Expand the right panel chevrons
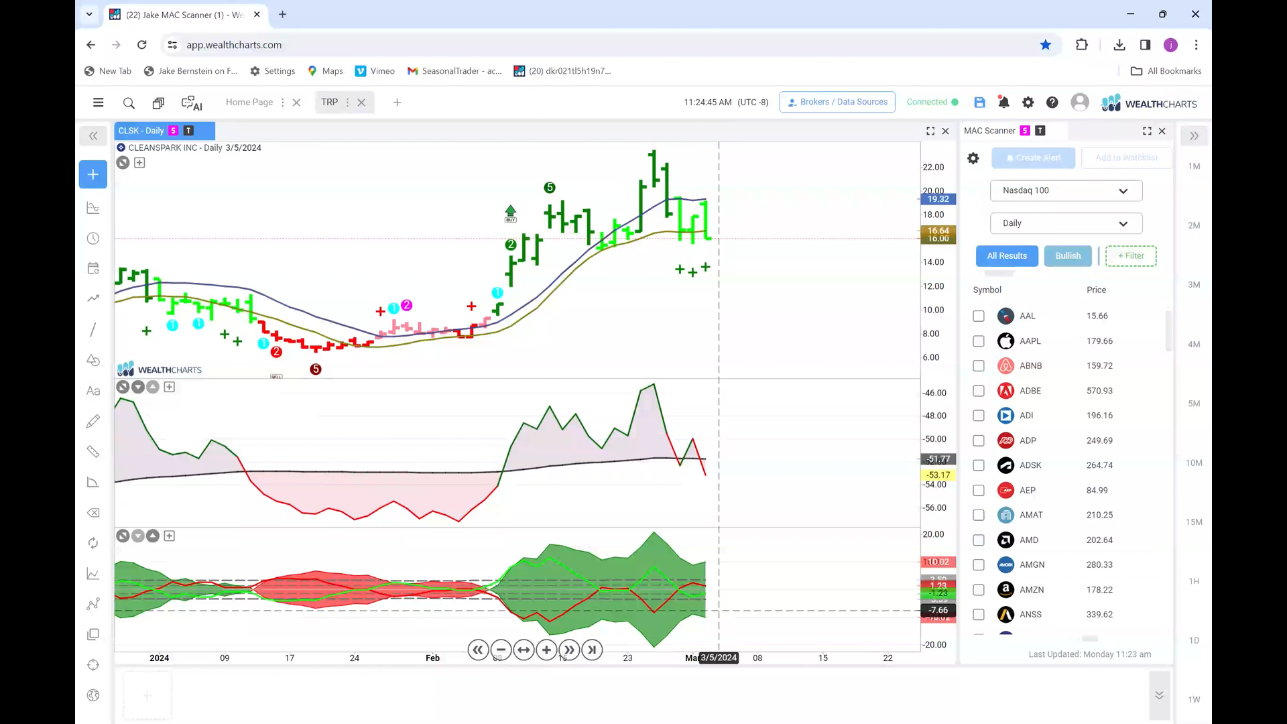 1194,136
